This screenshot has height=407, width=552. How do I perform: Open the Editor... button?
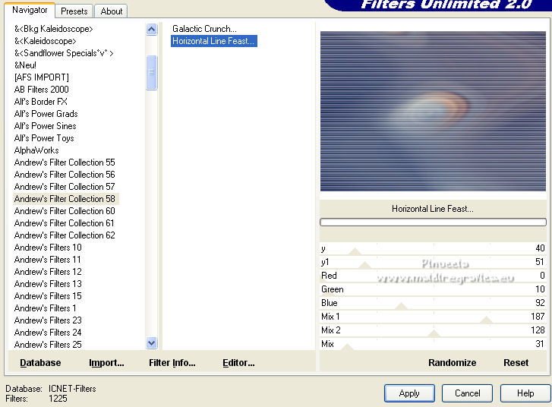click(238, 363)
